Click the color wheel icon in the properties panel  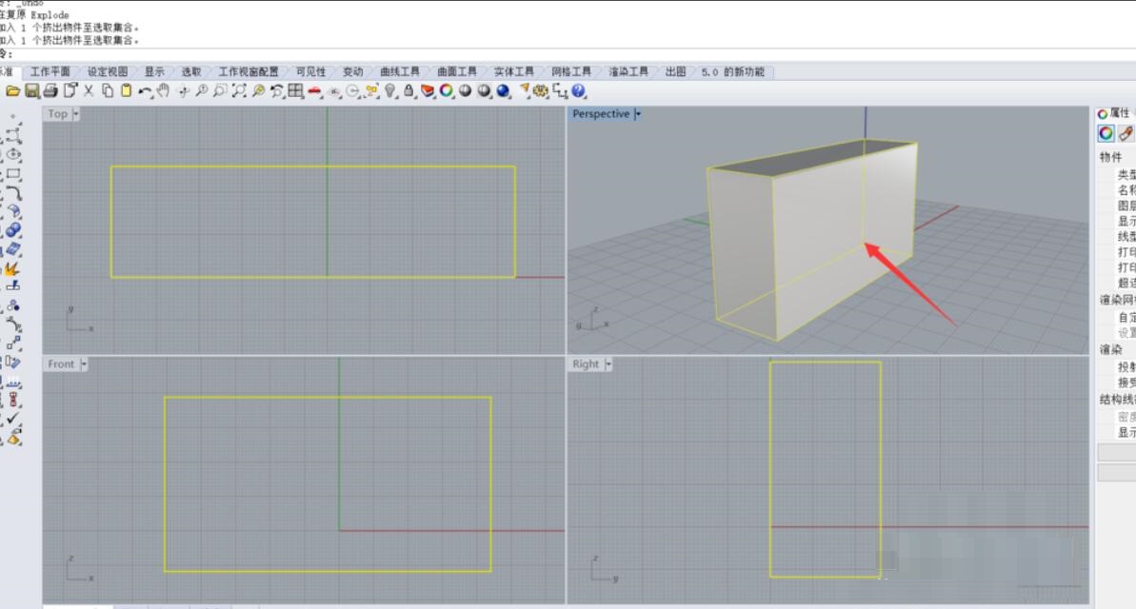tap(1106, 133)
